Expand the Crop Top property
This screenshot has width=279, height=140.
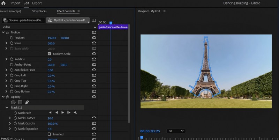pyautogui.click(x=6, y=81)
